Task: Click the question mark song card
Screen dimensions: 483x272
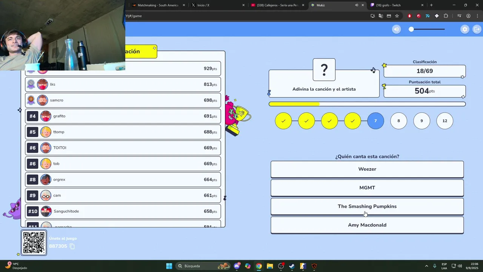Action: (324, 70)
